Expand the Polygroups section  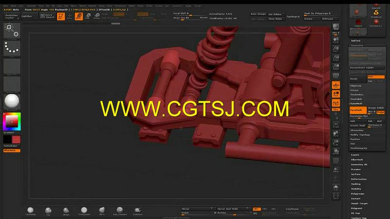358,194
